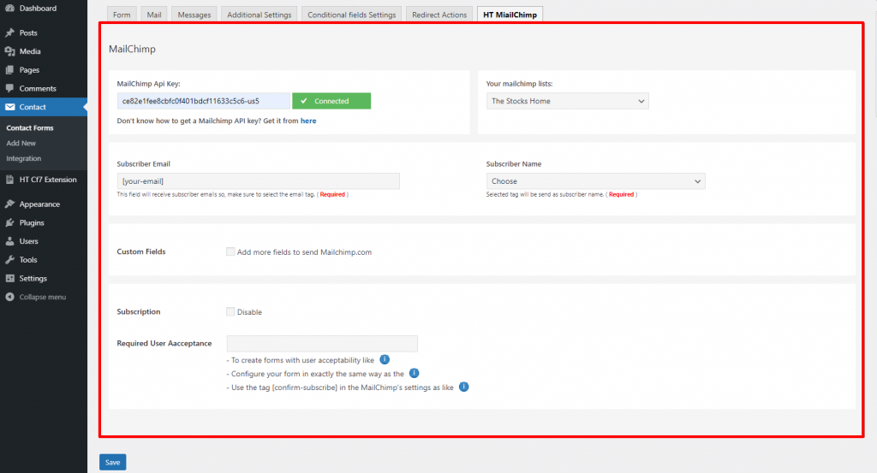Click the green Connected button

331,101
